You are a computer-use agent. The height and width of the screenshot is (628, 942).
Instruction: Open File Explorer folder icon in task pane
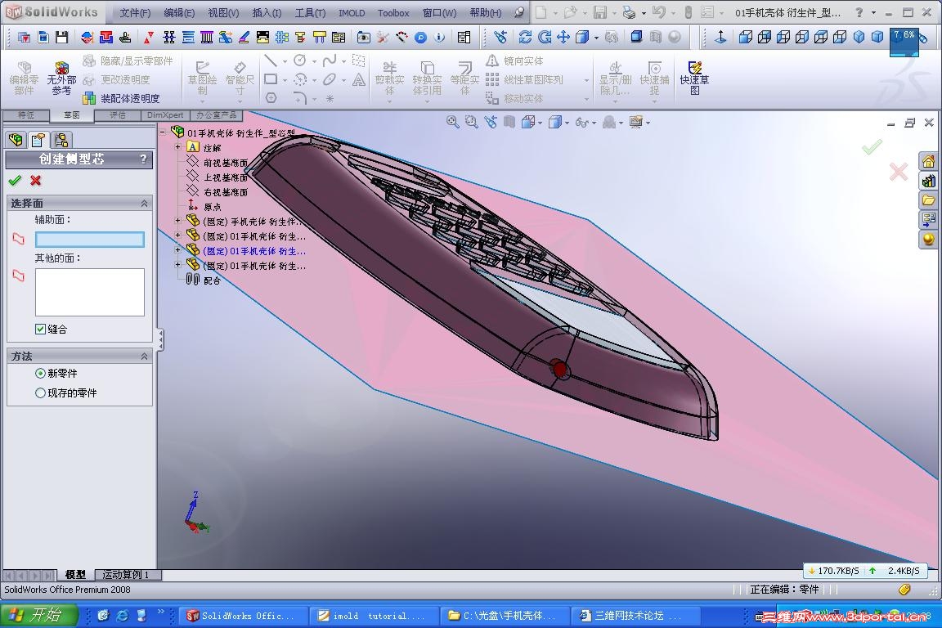pyautogui.click(x=929, y=200)
